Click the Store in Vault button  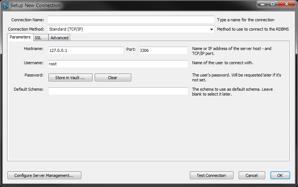point(70,78)
